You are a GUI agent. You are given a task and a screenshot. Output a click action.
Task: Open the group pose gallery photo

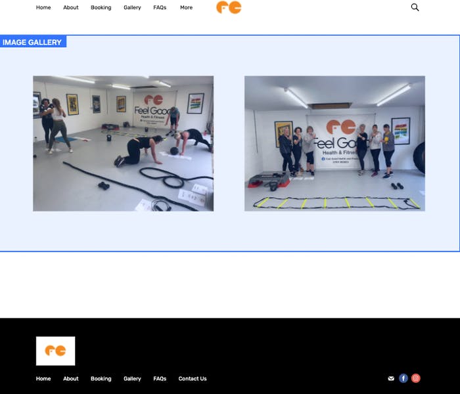[x=334, y=144]
